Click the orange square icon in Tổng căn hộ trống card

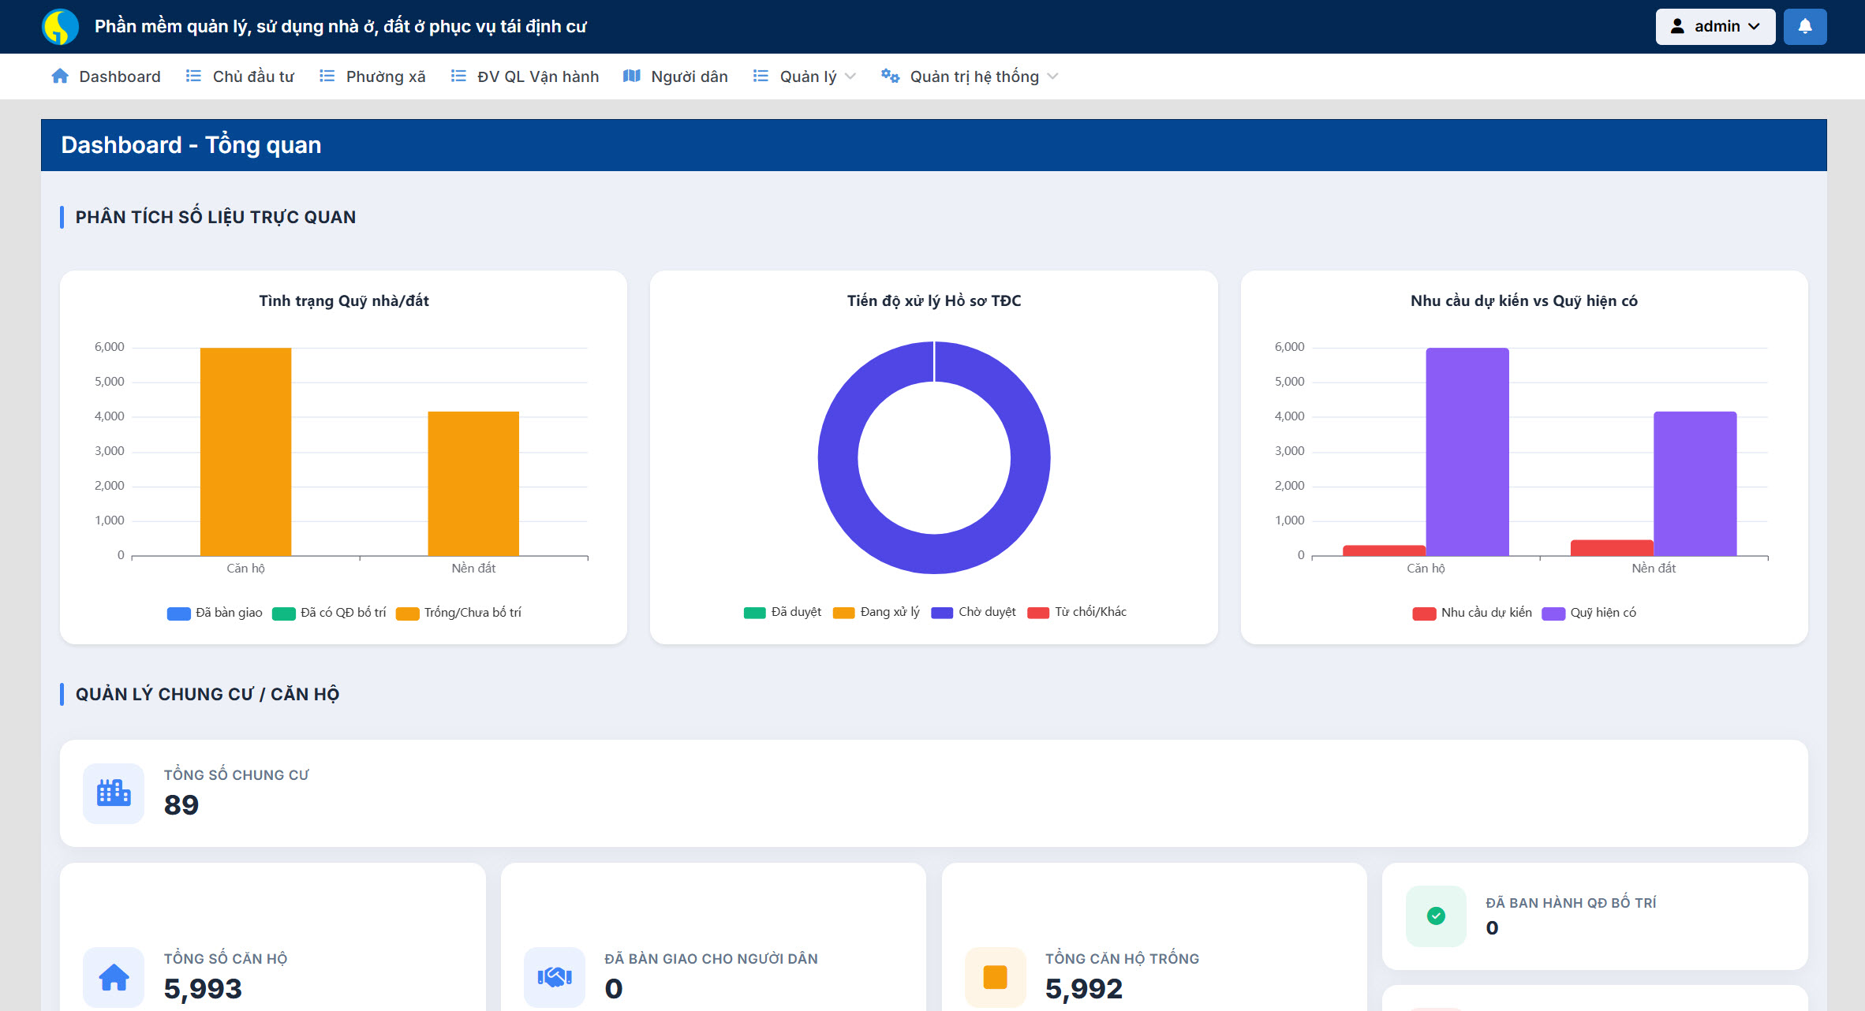tap(996, 977)
